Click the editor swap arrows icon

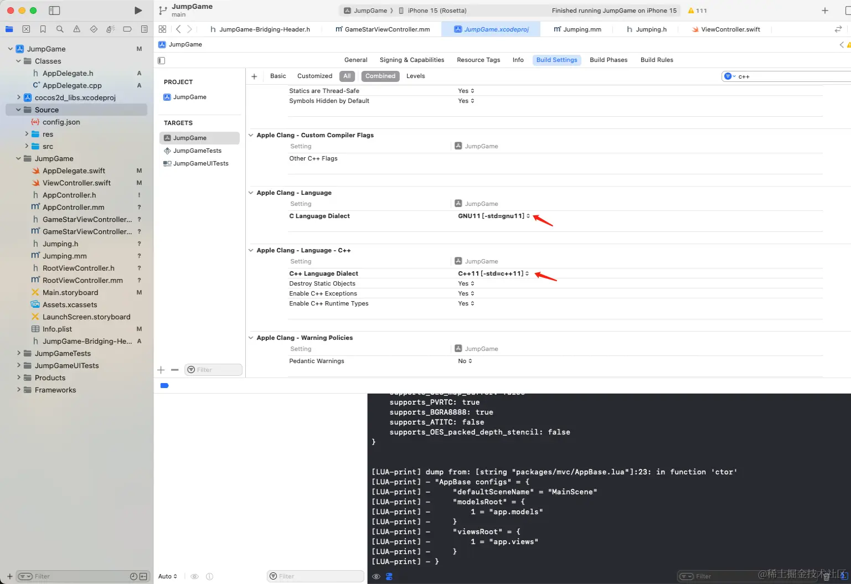tap(838, 29)
